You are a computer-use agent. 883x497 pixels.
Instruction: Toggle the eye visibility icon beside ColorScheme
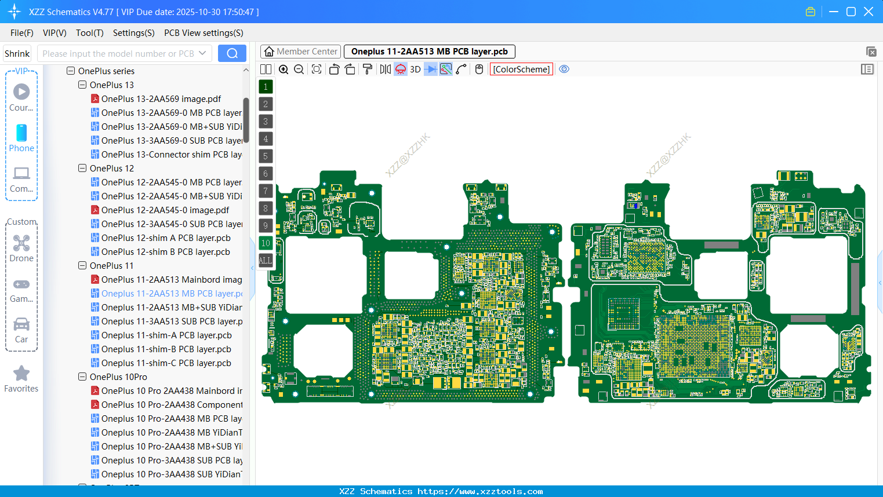pos(564,69)
